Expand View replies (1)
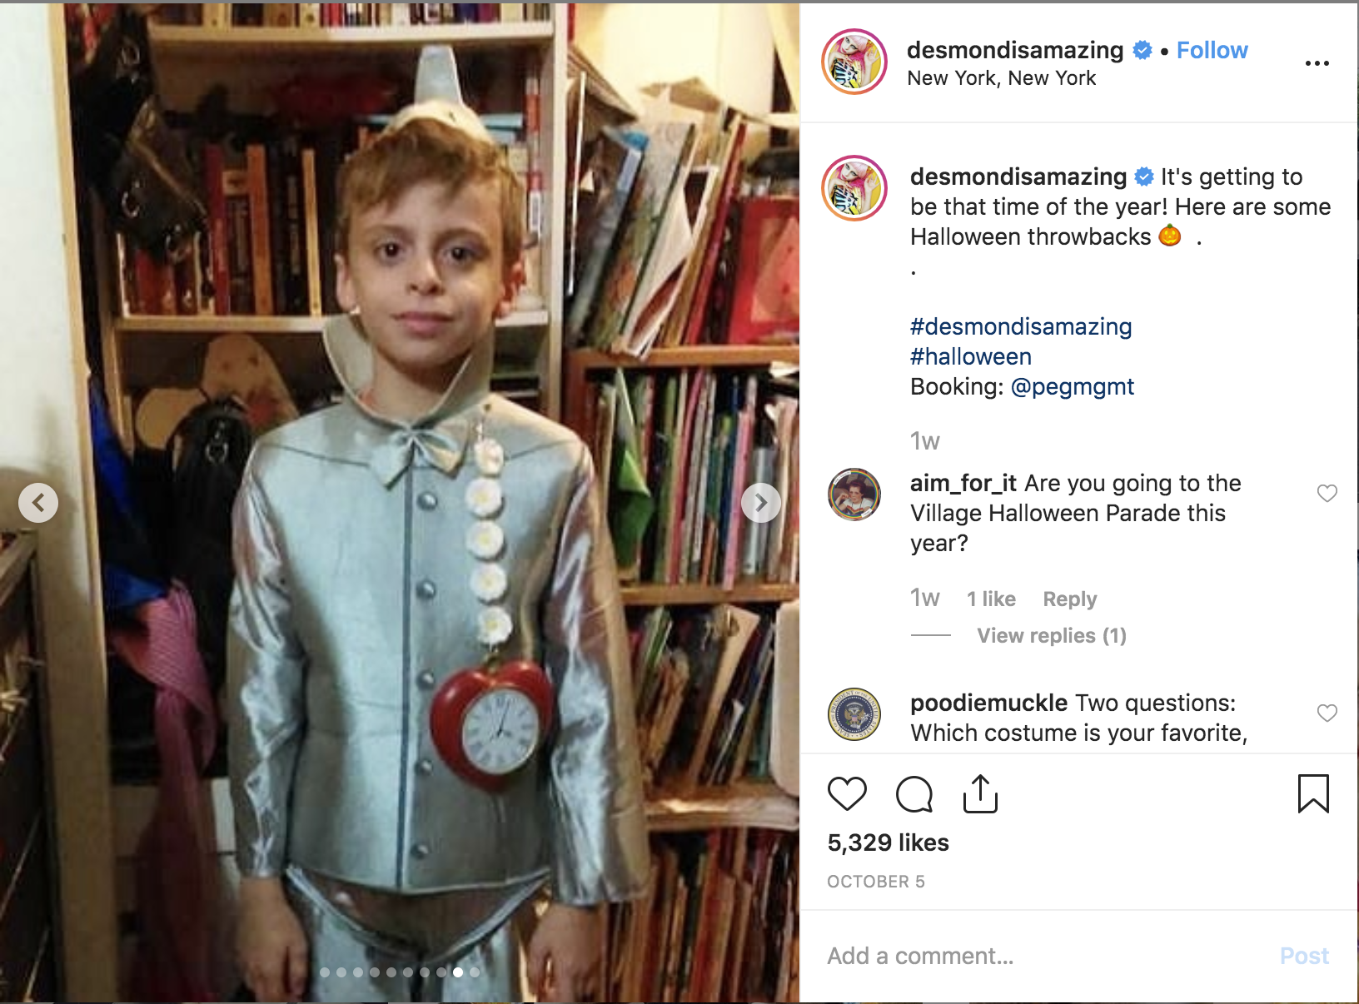 1051,636
